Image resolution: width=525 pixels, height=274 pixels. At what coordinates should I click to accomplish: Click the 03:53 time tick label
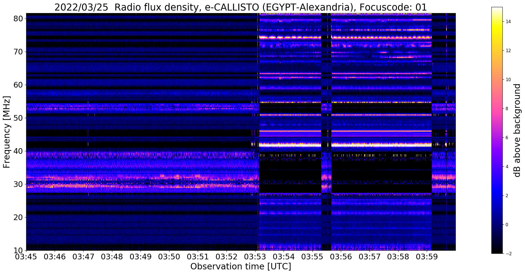(x=255, y=257)
